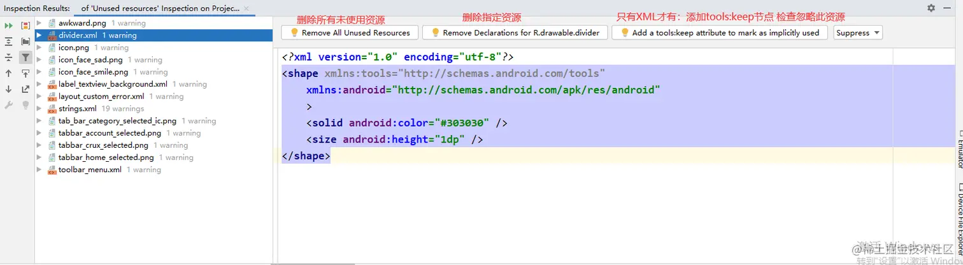Click Remove All Unused Resources button

click(x=350, y=32)
